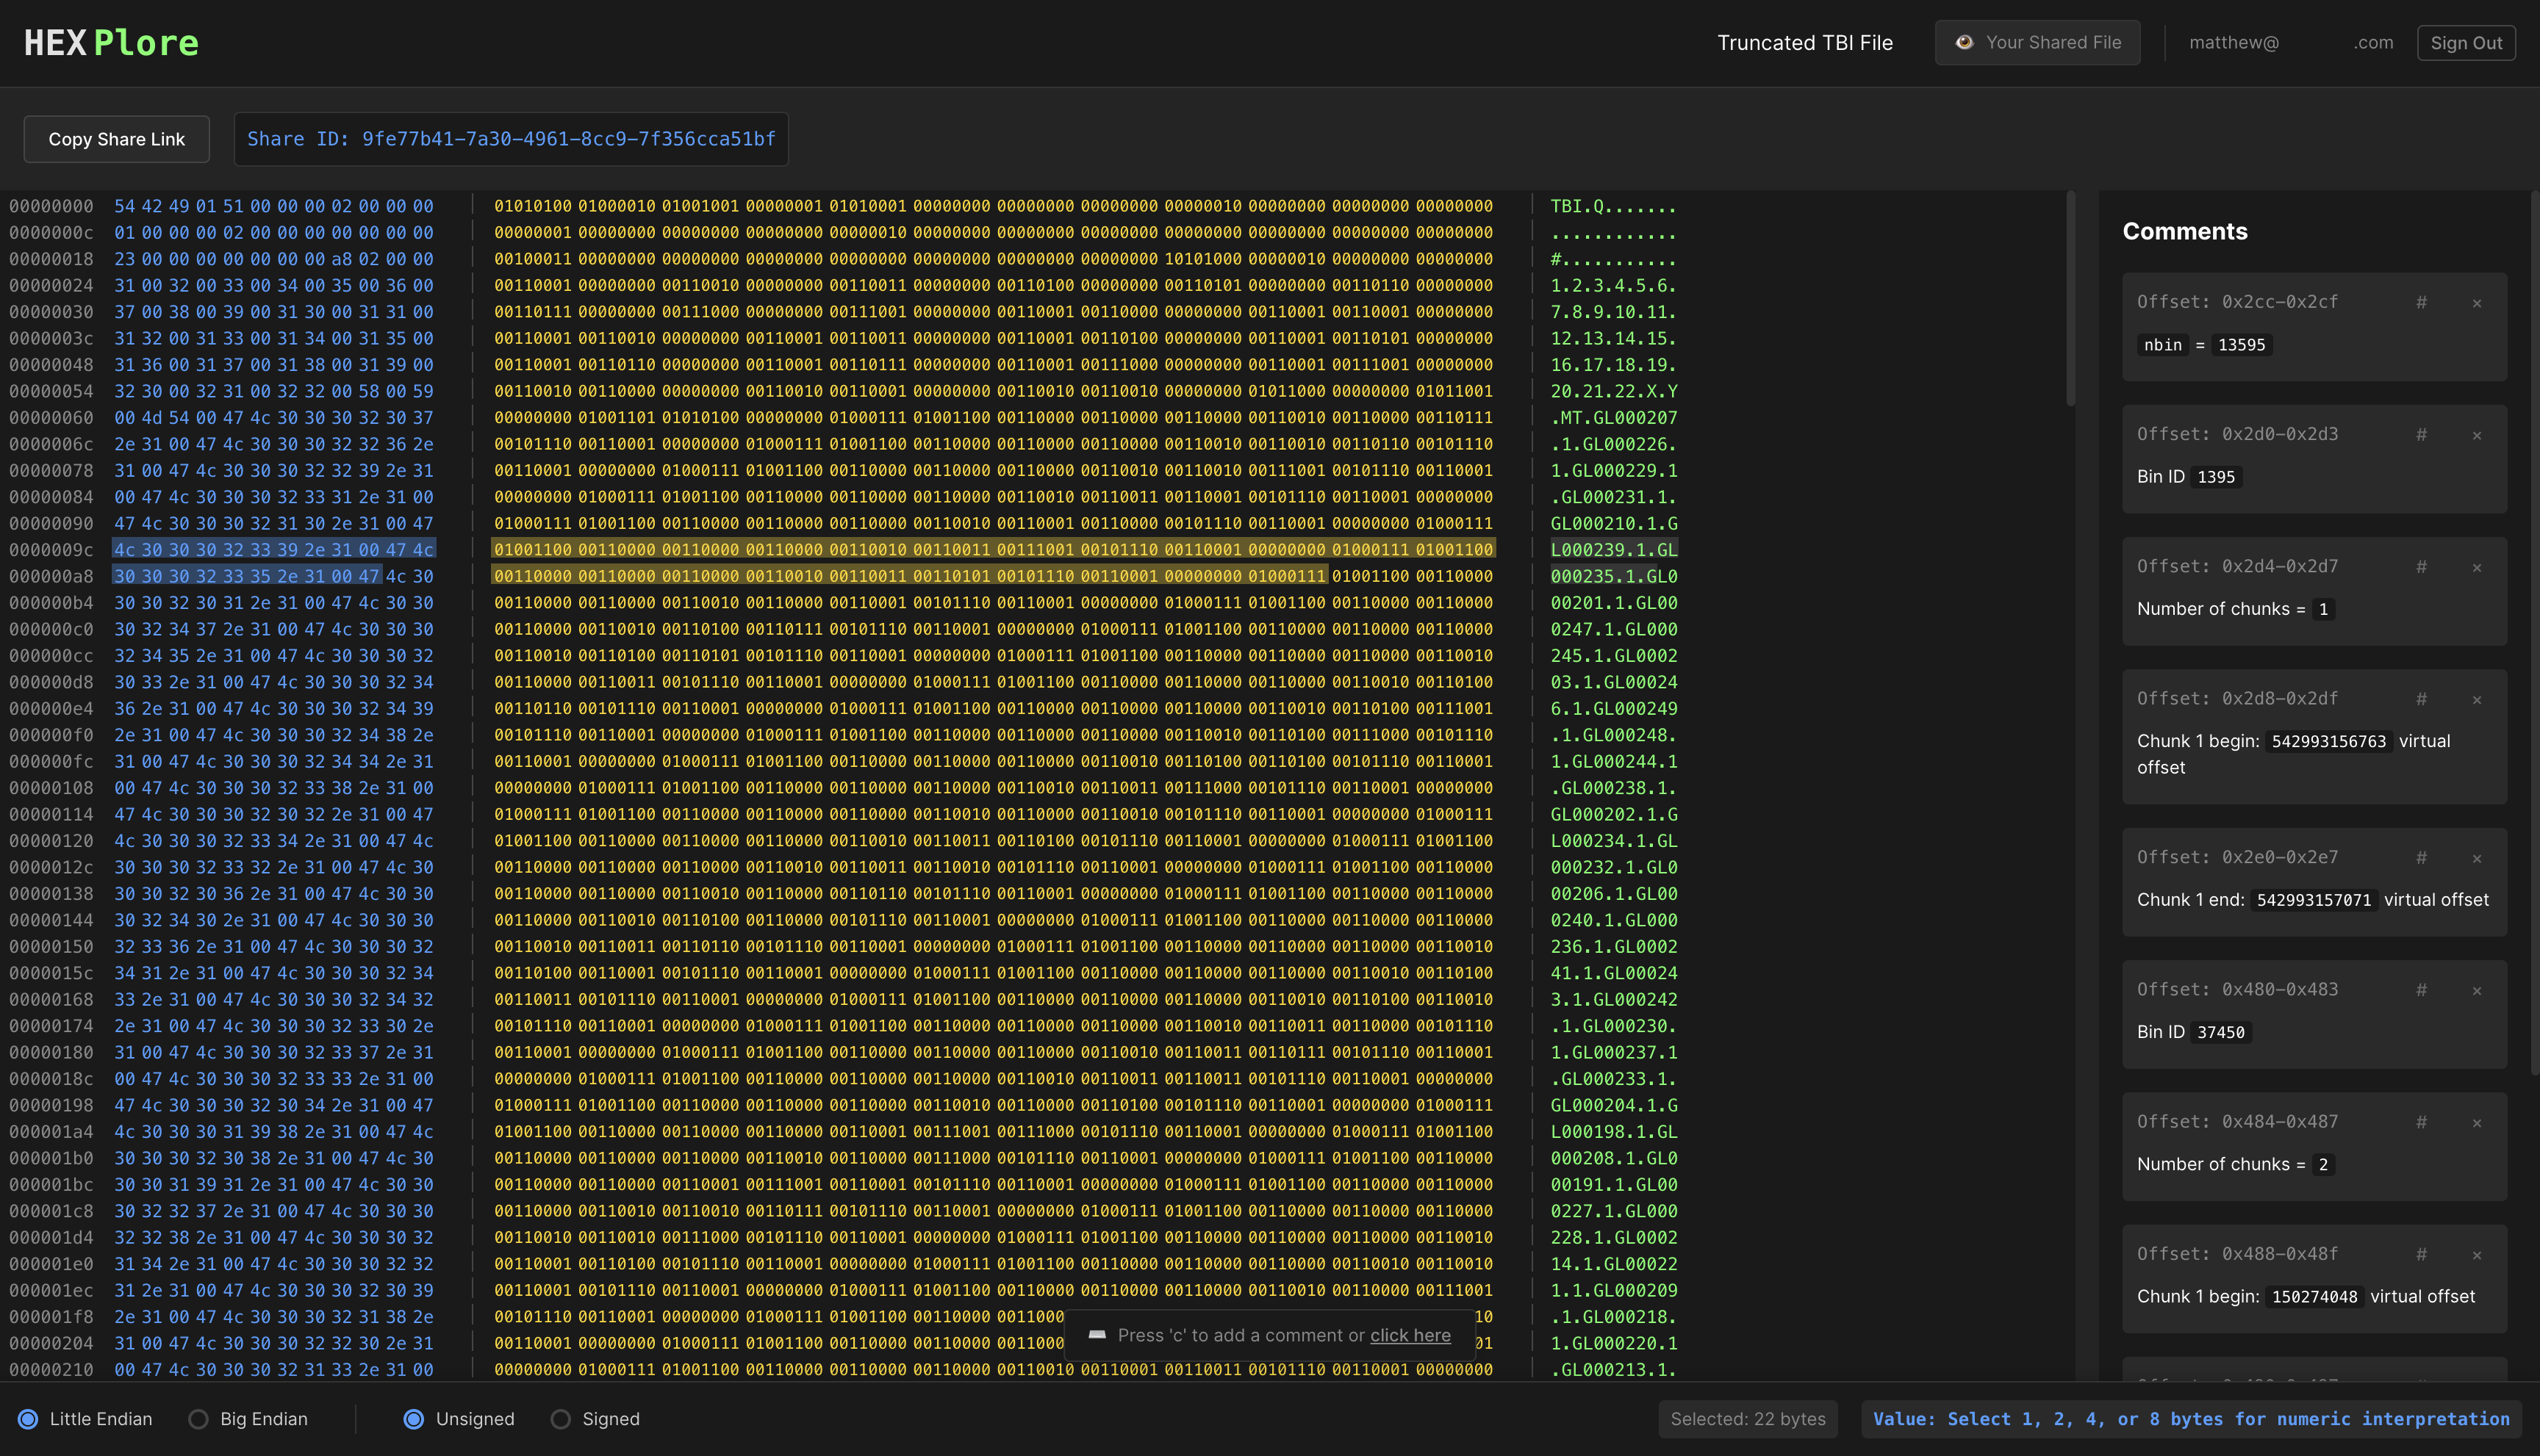The image size is (2540, 1456).
Task: Click ASCII text 'GL000210.1.G'
Action: tap(1614, 524)
